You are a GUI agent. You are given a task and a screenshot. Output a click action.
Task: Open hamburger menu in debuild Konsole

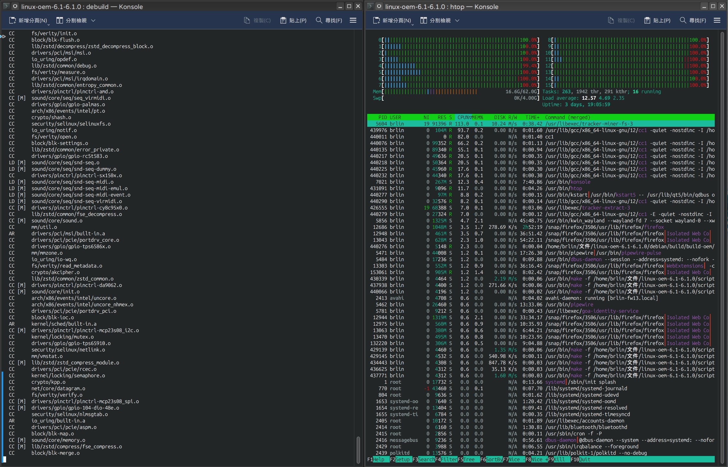coord(353,20)
